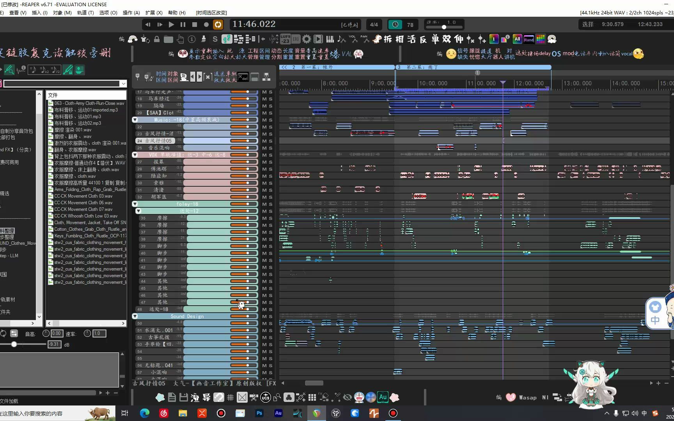674x421 pixels.
Task: Open the media explorer path dropdown
Action: 124,83
